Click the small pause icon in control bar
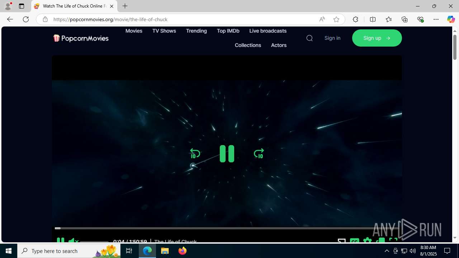 pos(61,241)
